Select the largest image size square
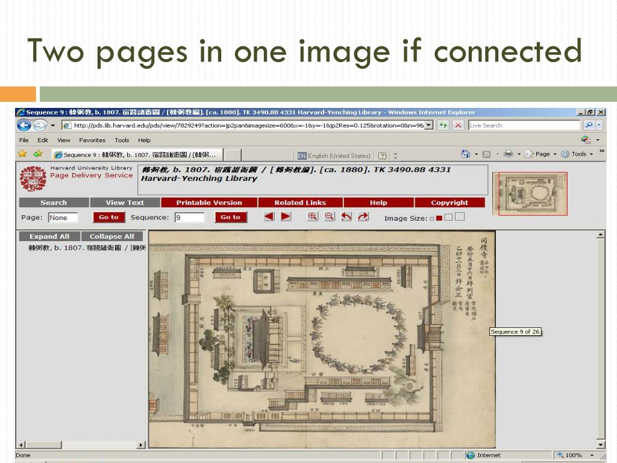 click(460, 216)
